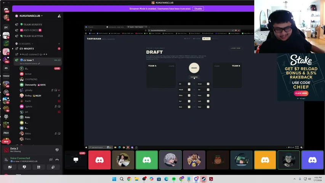Open voice connection signal details icon

6,160
